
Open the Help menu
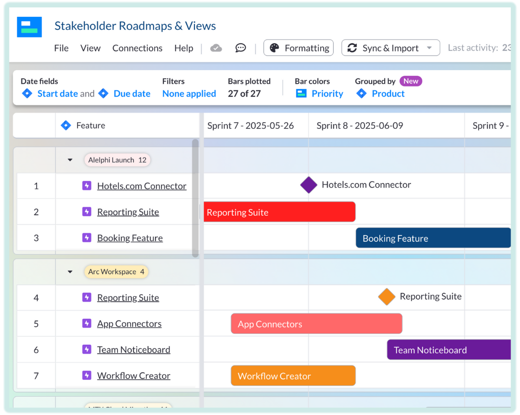tap(184, 48)
